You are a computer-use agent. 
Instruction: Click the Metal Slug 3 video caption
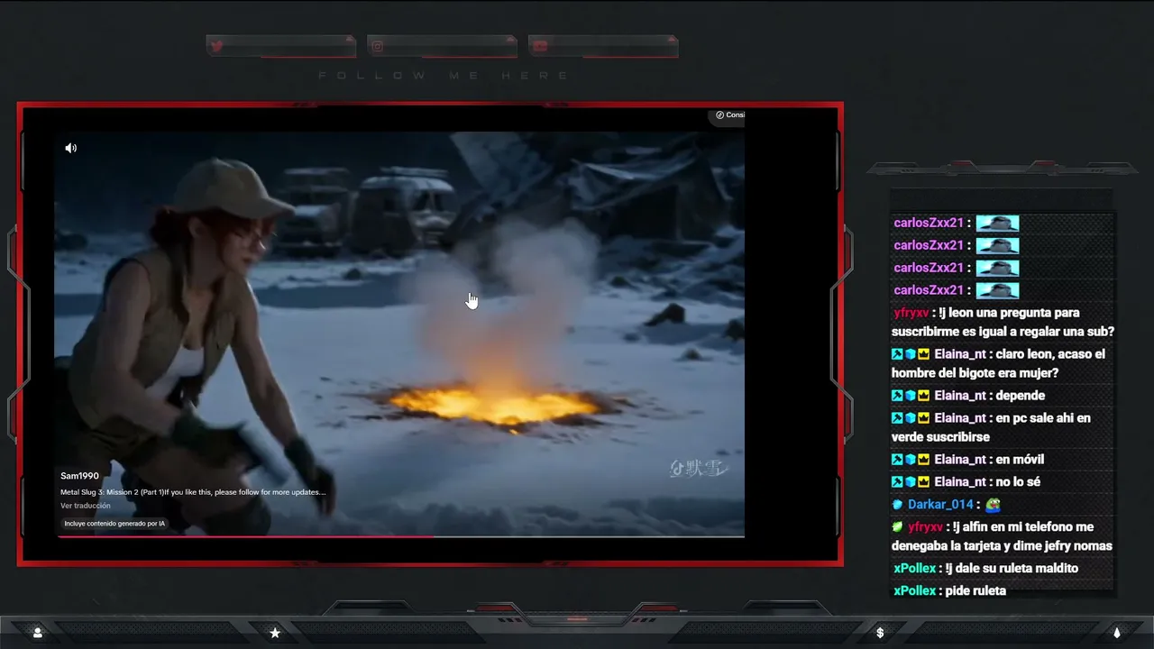tap(193, 492)
